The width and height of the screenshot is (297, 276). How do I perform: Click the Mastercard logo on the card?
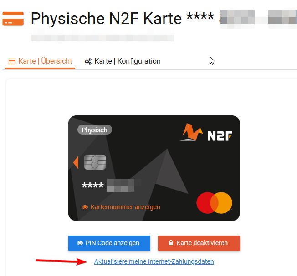214,203
